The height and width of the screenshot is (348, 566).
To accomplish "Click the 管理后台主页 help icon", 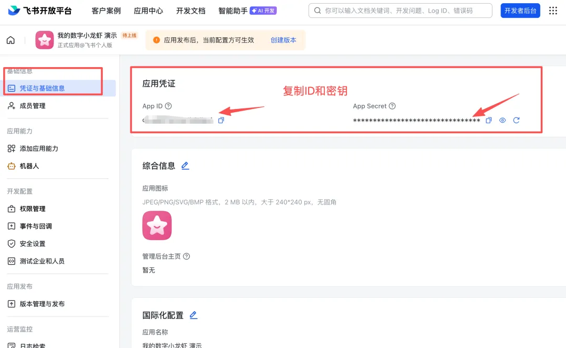I will [x=186, y=256].
